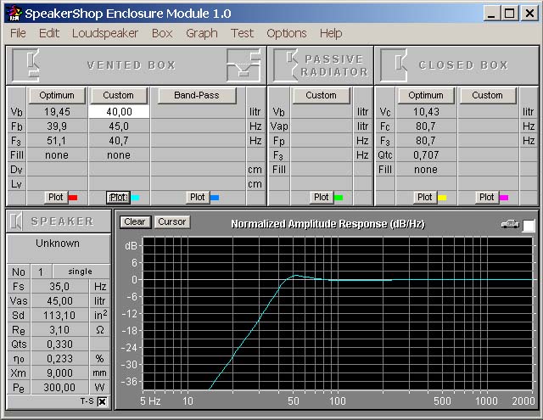Screen dimensions: 543x420
Task: Click the closed box enclosure icon
Action: 394,65
